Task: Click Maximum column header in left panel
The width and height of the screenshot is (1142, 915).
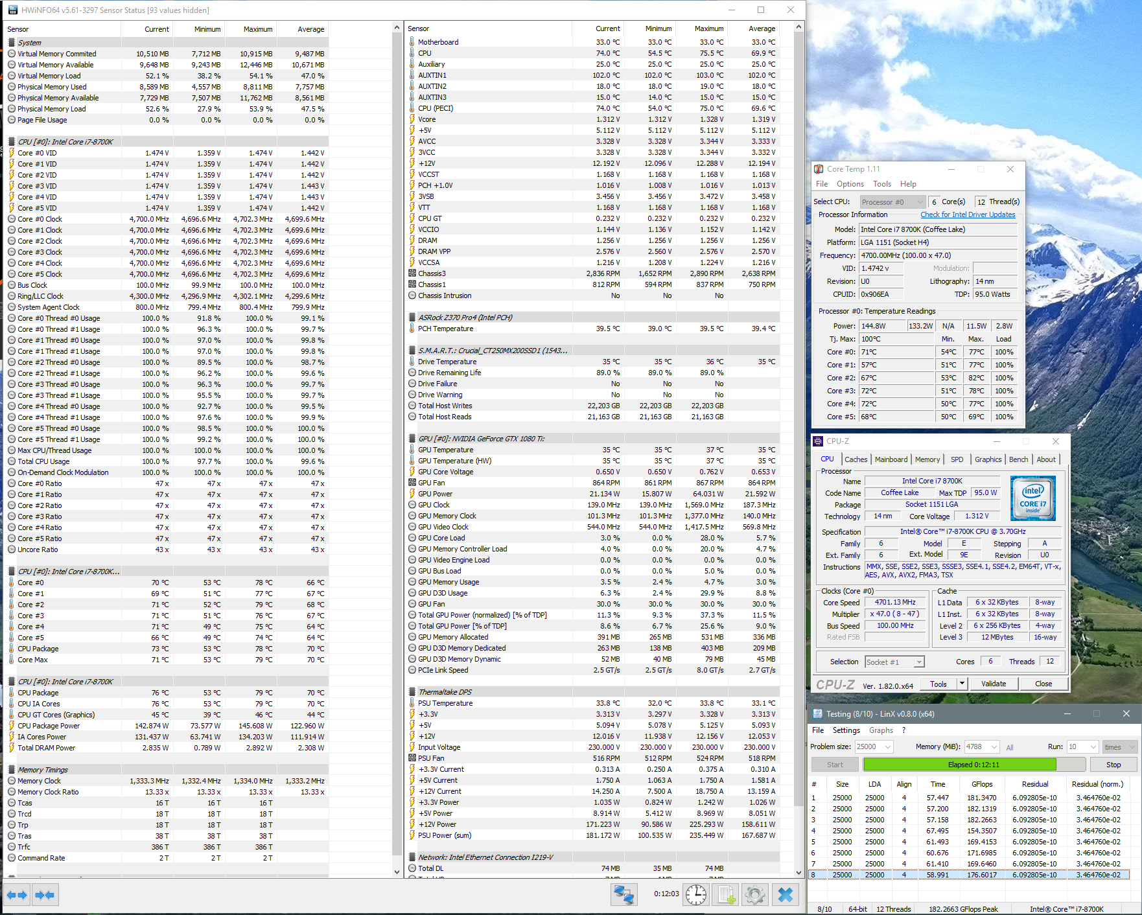Action: point(250,29)
